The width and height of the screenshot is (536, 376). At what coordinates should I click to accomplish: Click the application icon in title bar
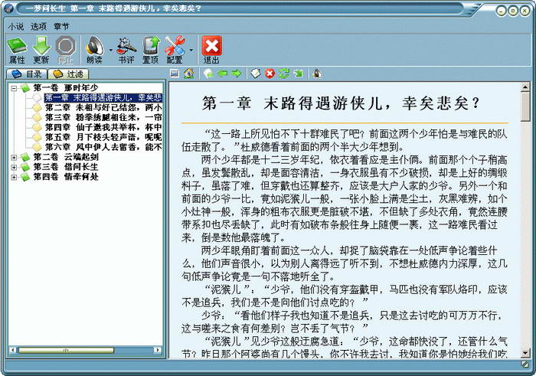[x=8, y=8]
